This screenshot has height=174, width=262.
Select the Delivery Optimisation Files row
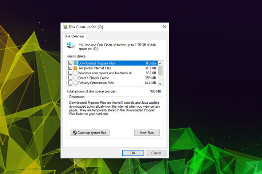pos(112,83)
